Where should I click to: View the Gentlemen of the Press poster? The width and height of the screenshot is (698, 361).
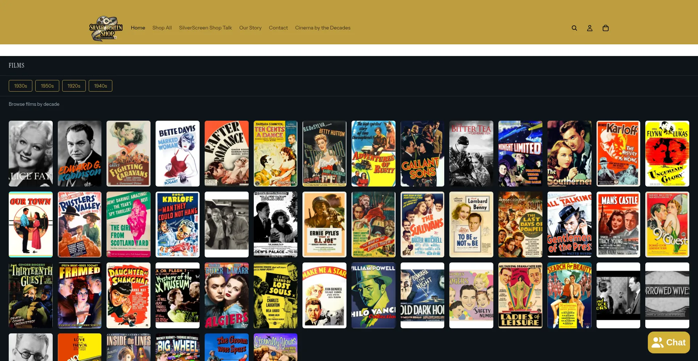coord(569,224)
